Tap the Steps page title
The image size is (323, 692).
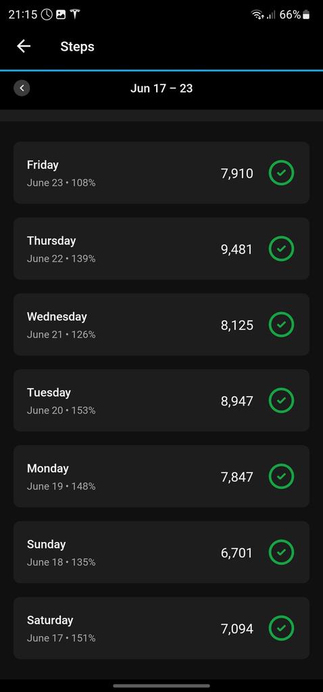[x=77, y=47]
